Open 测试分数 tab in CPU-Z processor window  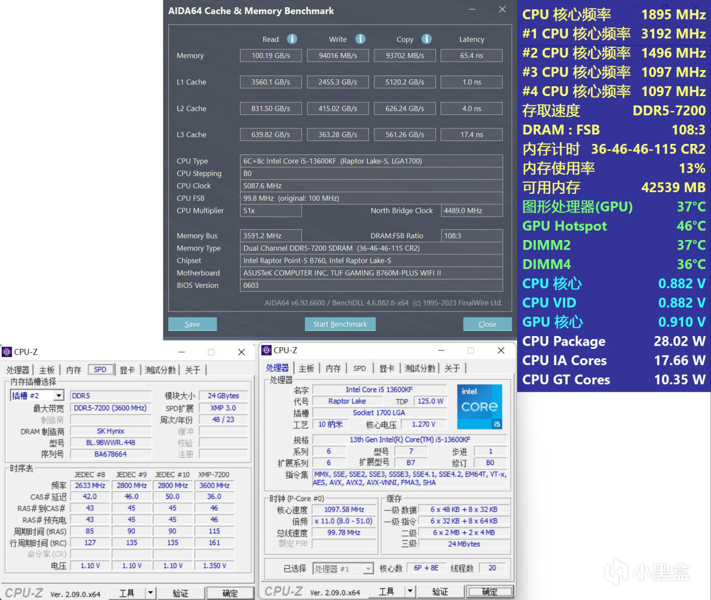(x=420, y=368)
